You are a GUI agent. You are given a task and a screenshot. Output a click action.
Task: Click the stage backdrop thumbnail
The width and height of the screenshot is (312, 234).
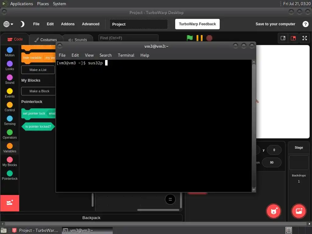[x=299, y=163]
